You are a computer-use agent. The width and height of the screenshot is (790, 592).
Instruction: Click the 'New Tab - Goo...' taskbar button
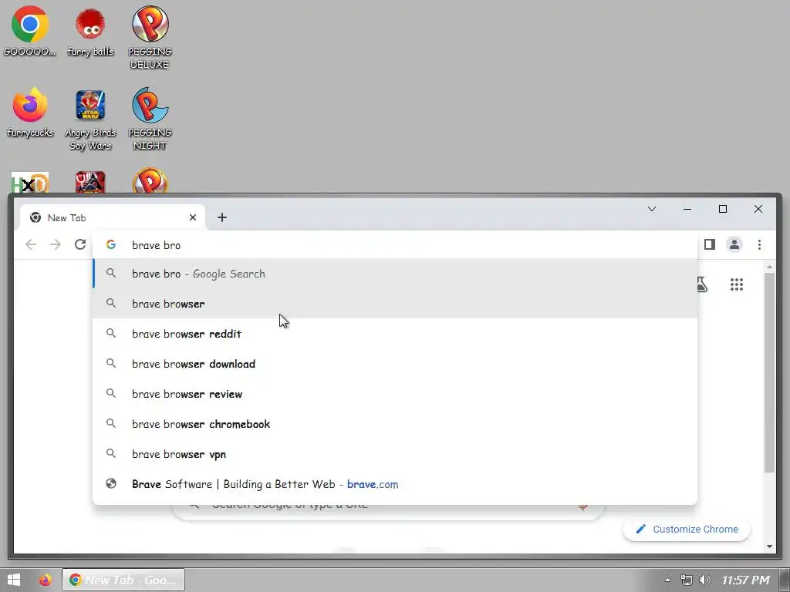point(123,580)
